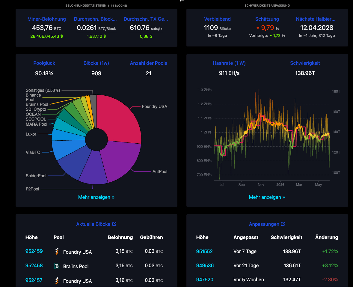
Task: Click Nächste Halbier... heading
Action: [x=316, y=19]
